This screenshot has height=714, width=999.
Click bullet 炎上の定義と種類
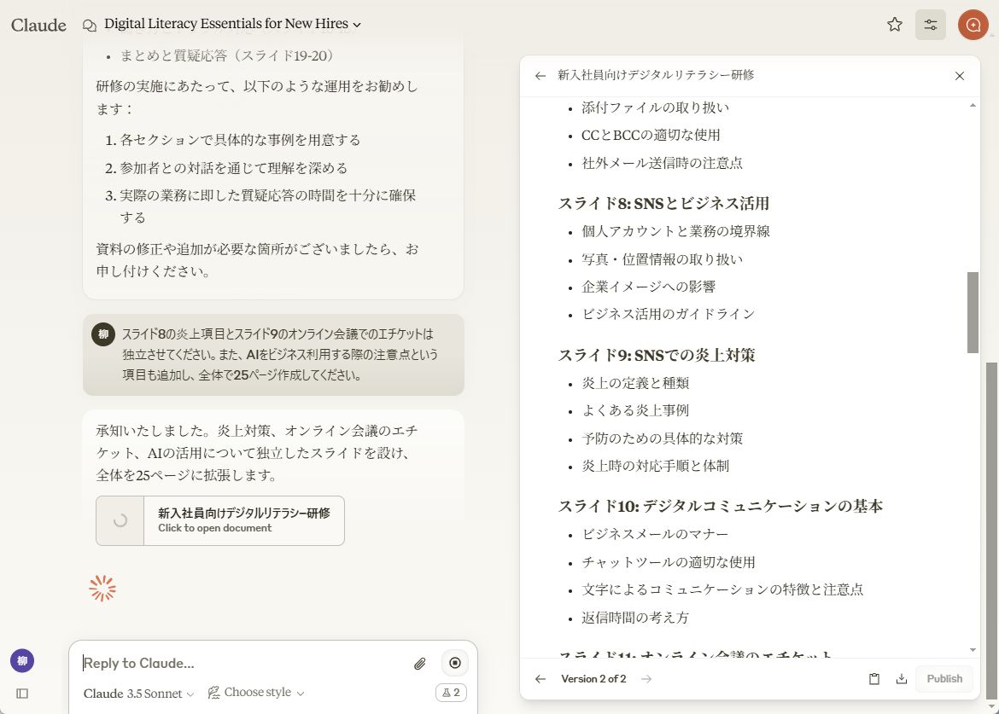click(635, 383)
